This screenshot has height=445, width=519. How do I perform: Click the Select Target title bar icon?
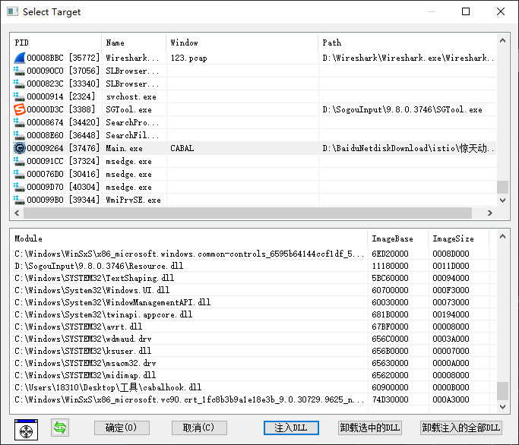click(x=12, y=12)
